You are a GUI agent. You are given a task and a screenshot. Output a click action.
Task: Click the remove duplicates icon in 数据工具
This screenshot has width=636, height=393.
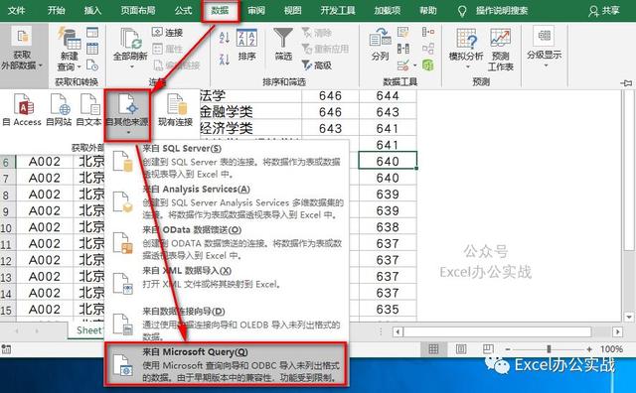(403, 49)
